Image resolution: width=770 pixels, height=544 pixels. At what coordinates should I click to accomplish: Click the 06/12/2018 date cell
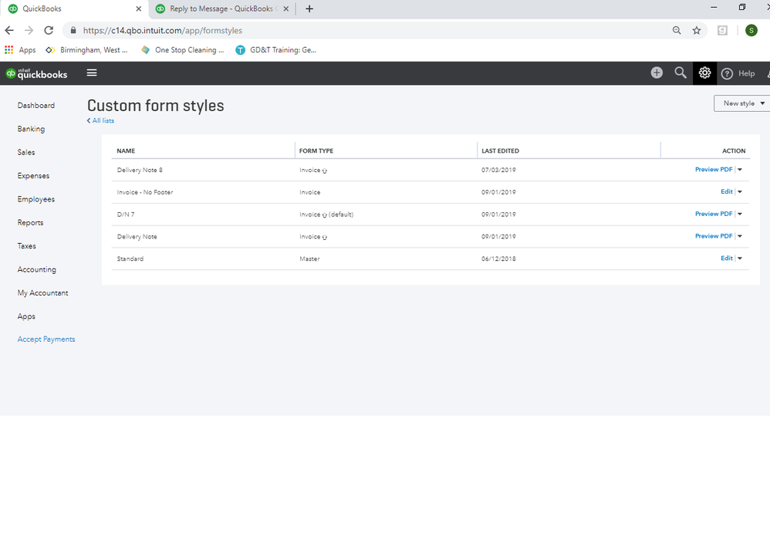point(498,258)
